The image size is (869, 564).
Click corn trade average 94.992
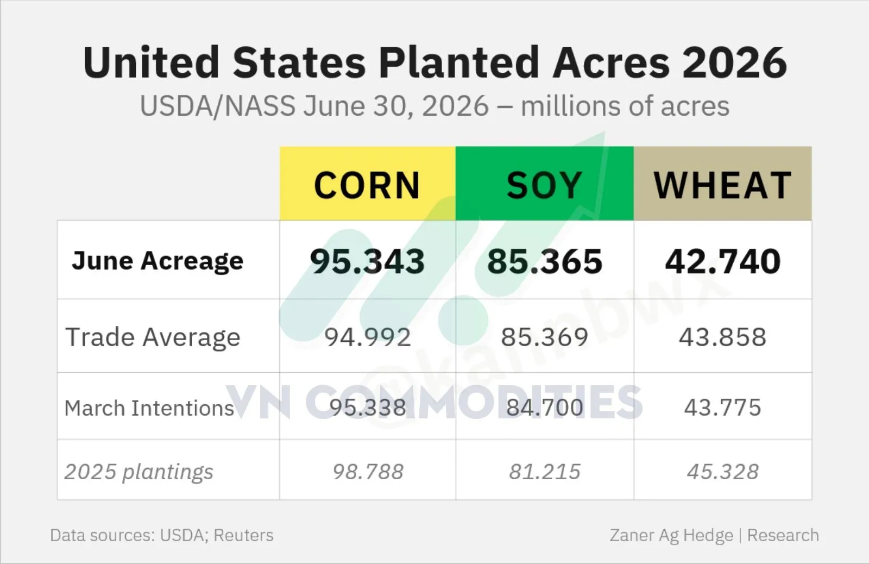click(x=368, y=337)
